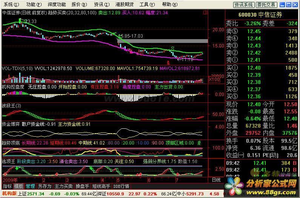
Task: Minimize the stock analysis window
Action: click(x=282, y=5)
